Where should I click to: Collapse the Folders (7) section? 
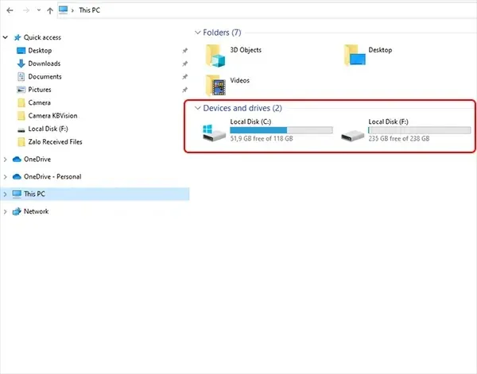197,33
